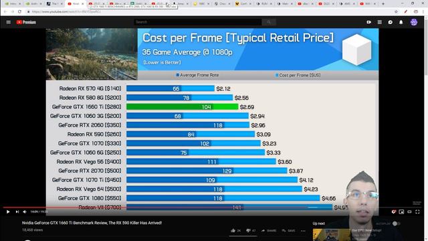Select the active Nvidia YouTube tab
The image size is (428, 241).
[x=76, y=4]
